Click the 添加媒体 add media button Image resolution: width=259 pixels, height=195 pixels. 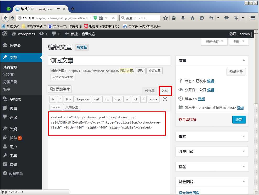[x=60, y=89]
